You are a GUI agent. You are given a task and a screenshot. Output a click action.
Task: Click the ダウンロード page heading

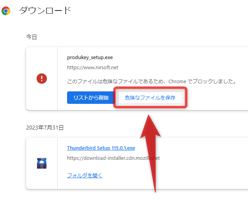pyautogui.click(x=45, y=10)
